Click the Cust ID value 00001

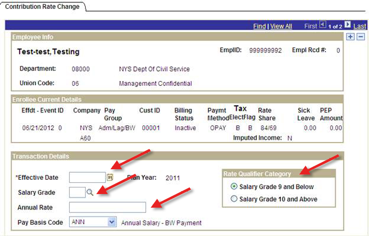pos(151,128)
